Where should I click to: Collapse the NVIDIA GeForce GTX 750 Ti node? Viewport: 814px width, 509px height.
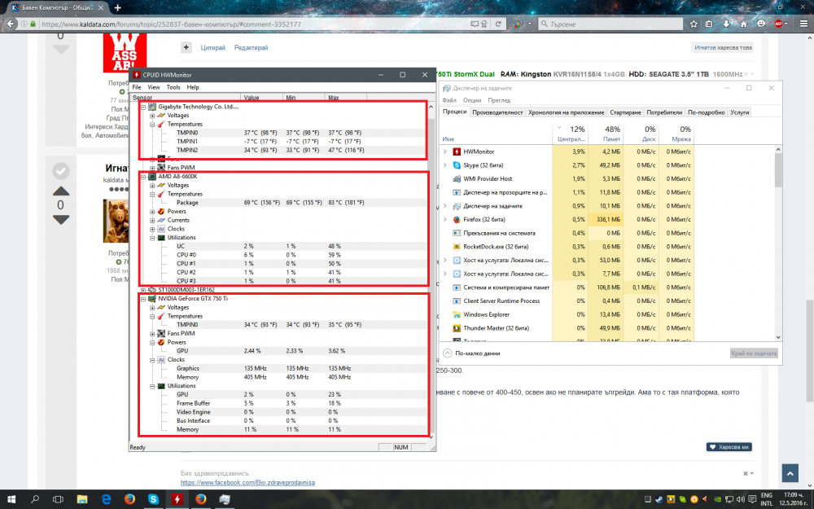tap(143, 299)
